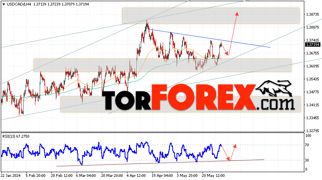Click the 4 Apr 12:00 time label
Screen dimensions: 322x180
coord(136,176)
